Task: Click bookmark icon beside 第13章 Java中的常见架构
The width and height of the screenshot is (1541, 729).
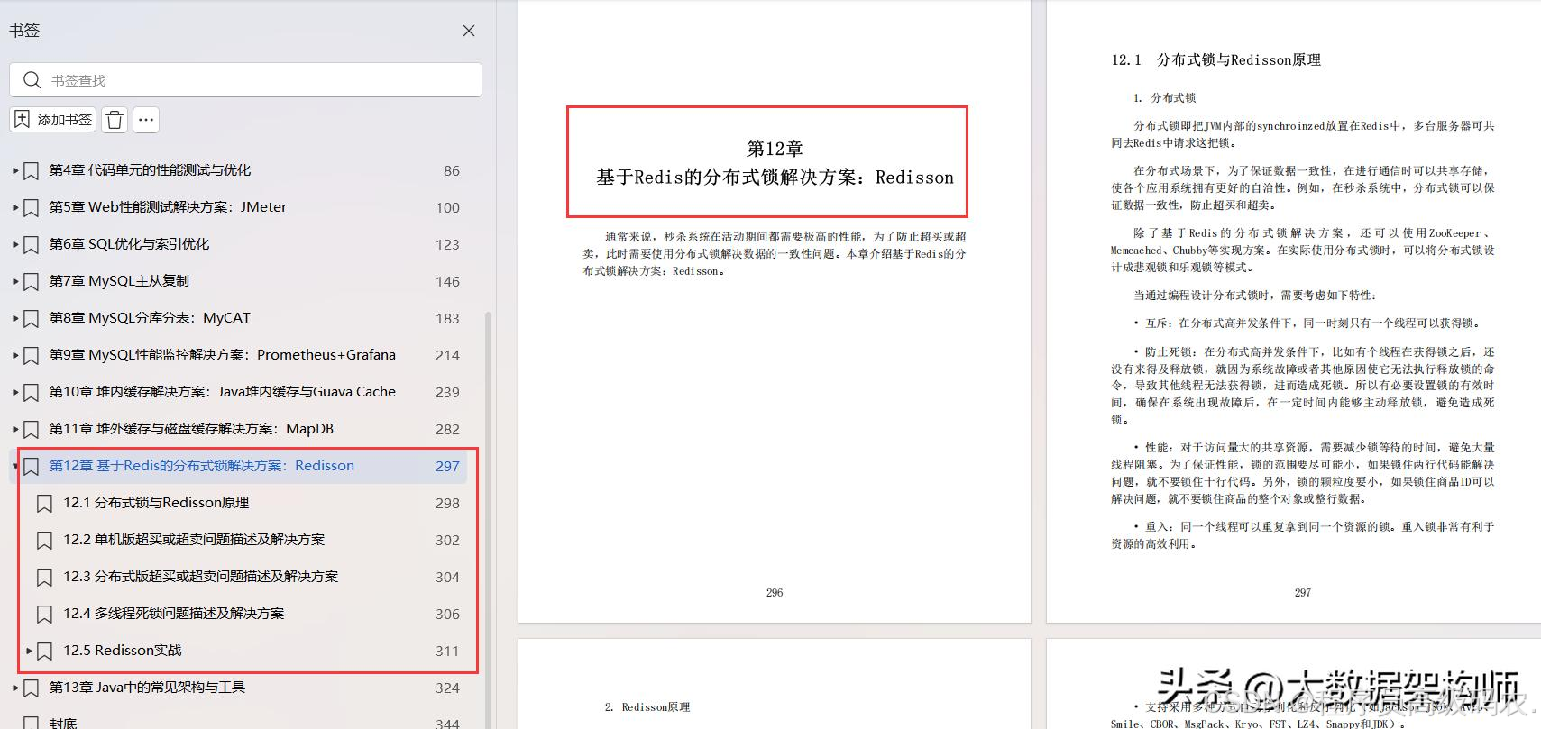Action: (x=31, y=688)
